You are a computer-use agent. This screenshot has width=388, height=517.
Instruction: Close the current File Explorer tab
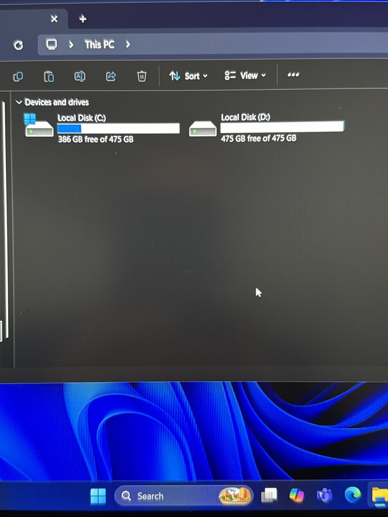[54, 19]
